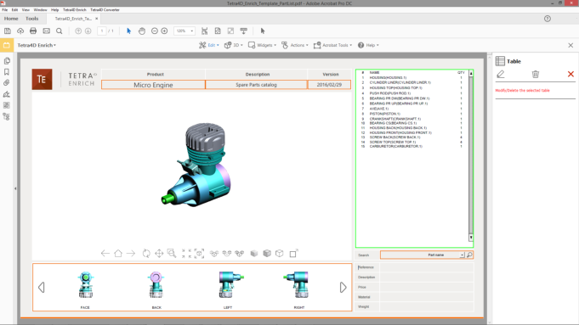The height and width of the screenshot is (325, 579).
Task: Choose the selection arrow tool
Action: pos(128,31)
